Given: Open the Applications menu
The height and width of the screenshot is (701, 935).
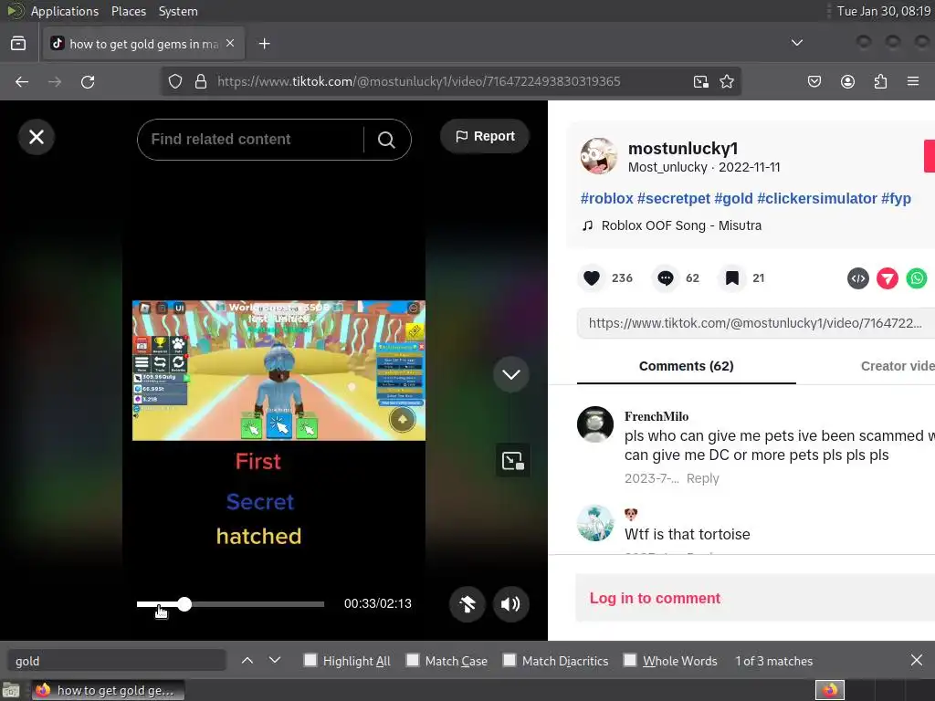Looking at the screenshot, I should (65, 11).
